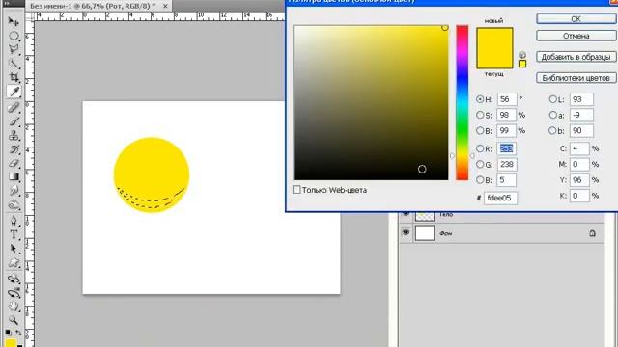This screenshot has height=347, width=618.
Task: Select the Gradient tool
Action: [x=14, y=176]
